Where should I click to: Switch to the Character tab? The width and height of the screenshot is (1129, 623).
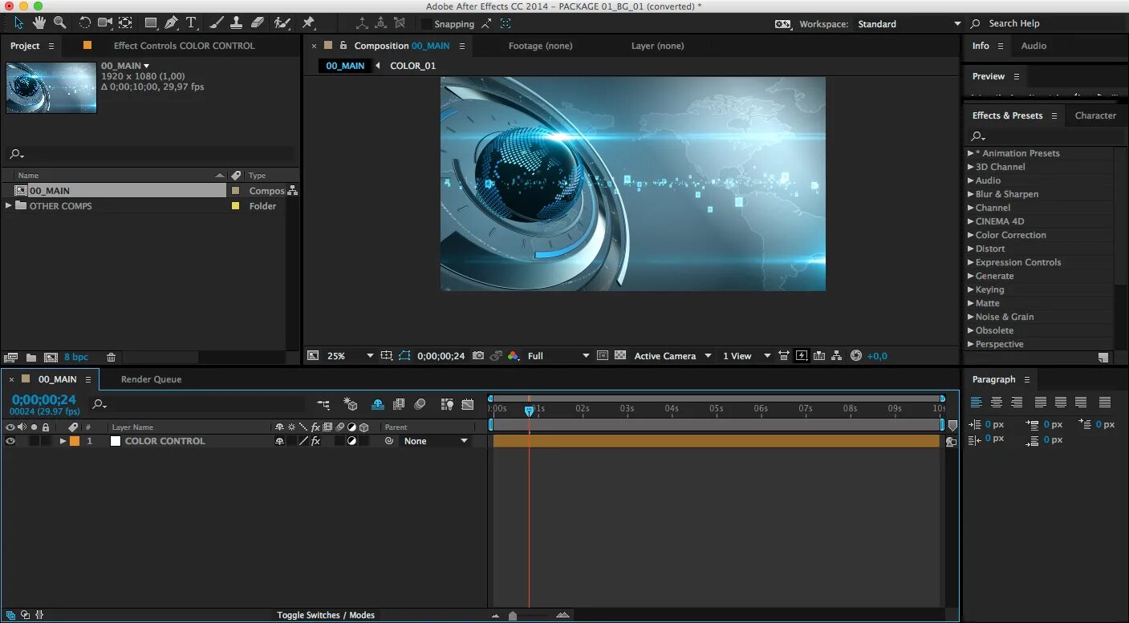(x=1095, y=115)
